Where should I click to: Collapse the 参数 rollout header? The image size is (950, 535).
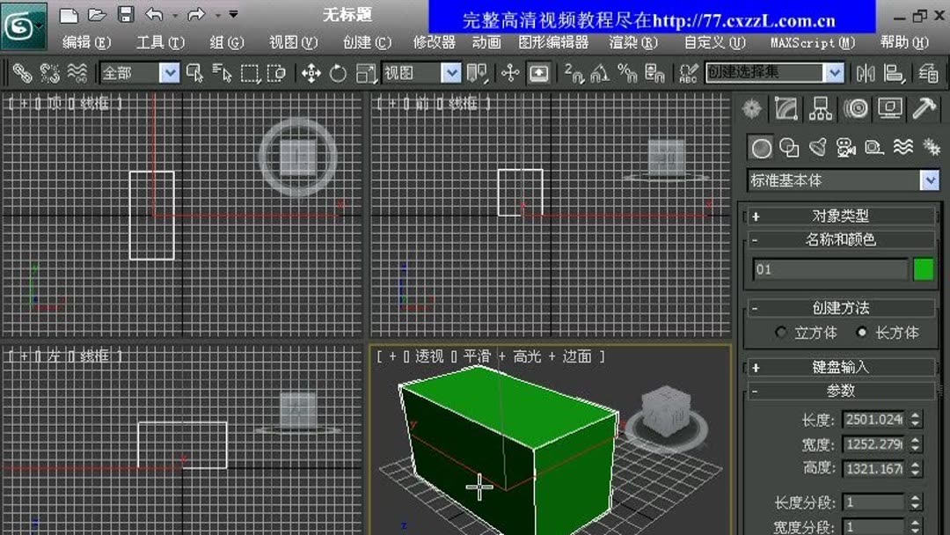[x=841, y=391]
